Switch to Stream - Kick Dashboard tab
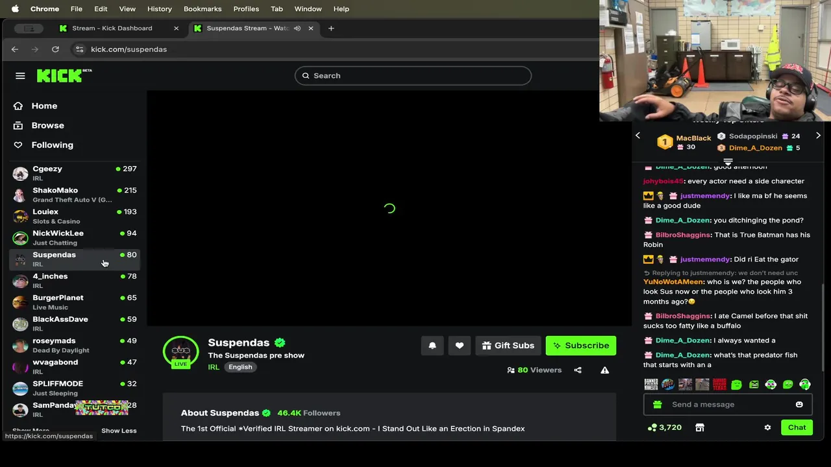This screenshot has height=467, width=831. (x=112, y=28)
